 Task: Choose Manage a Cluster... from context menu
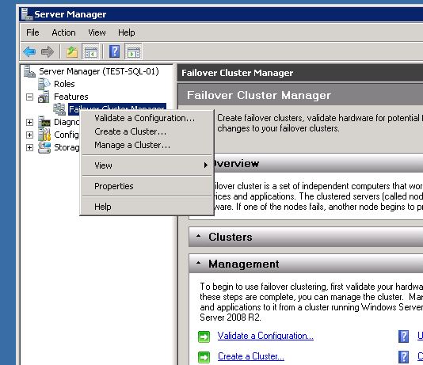pos(147,145)
